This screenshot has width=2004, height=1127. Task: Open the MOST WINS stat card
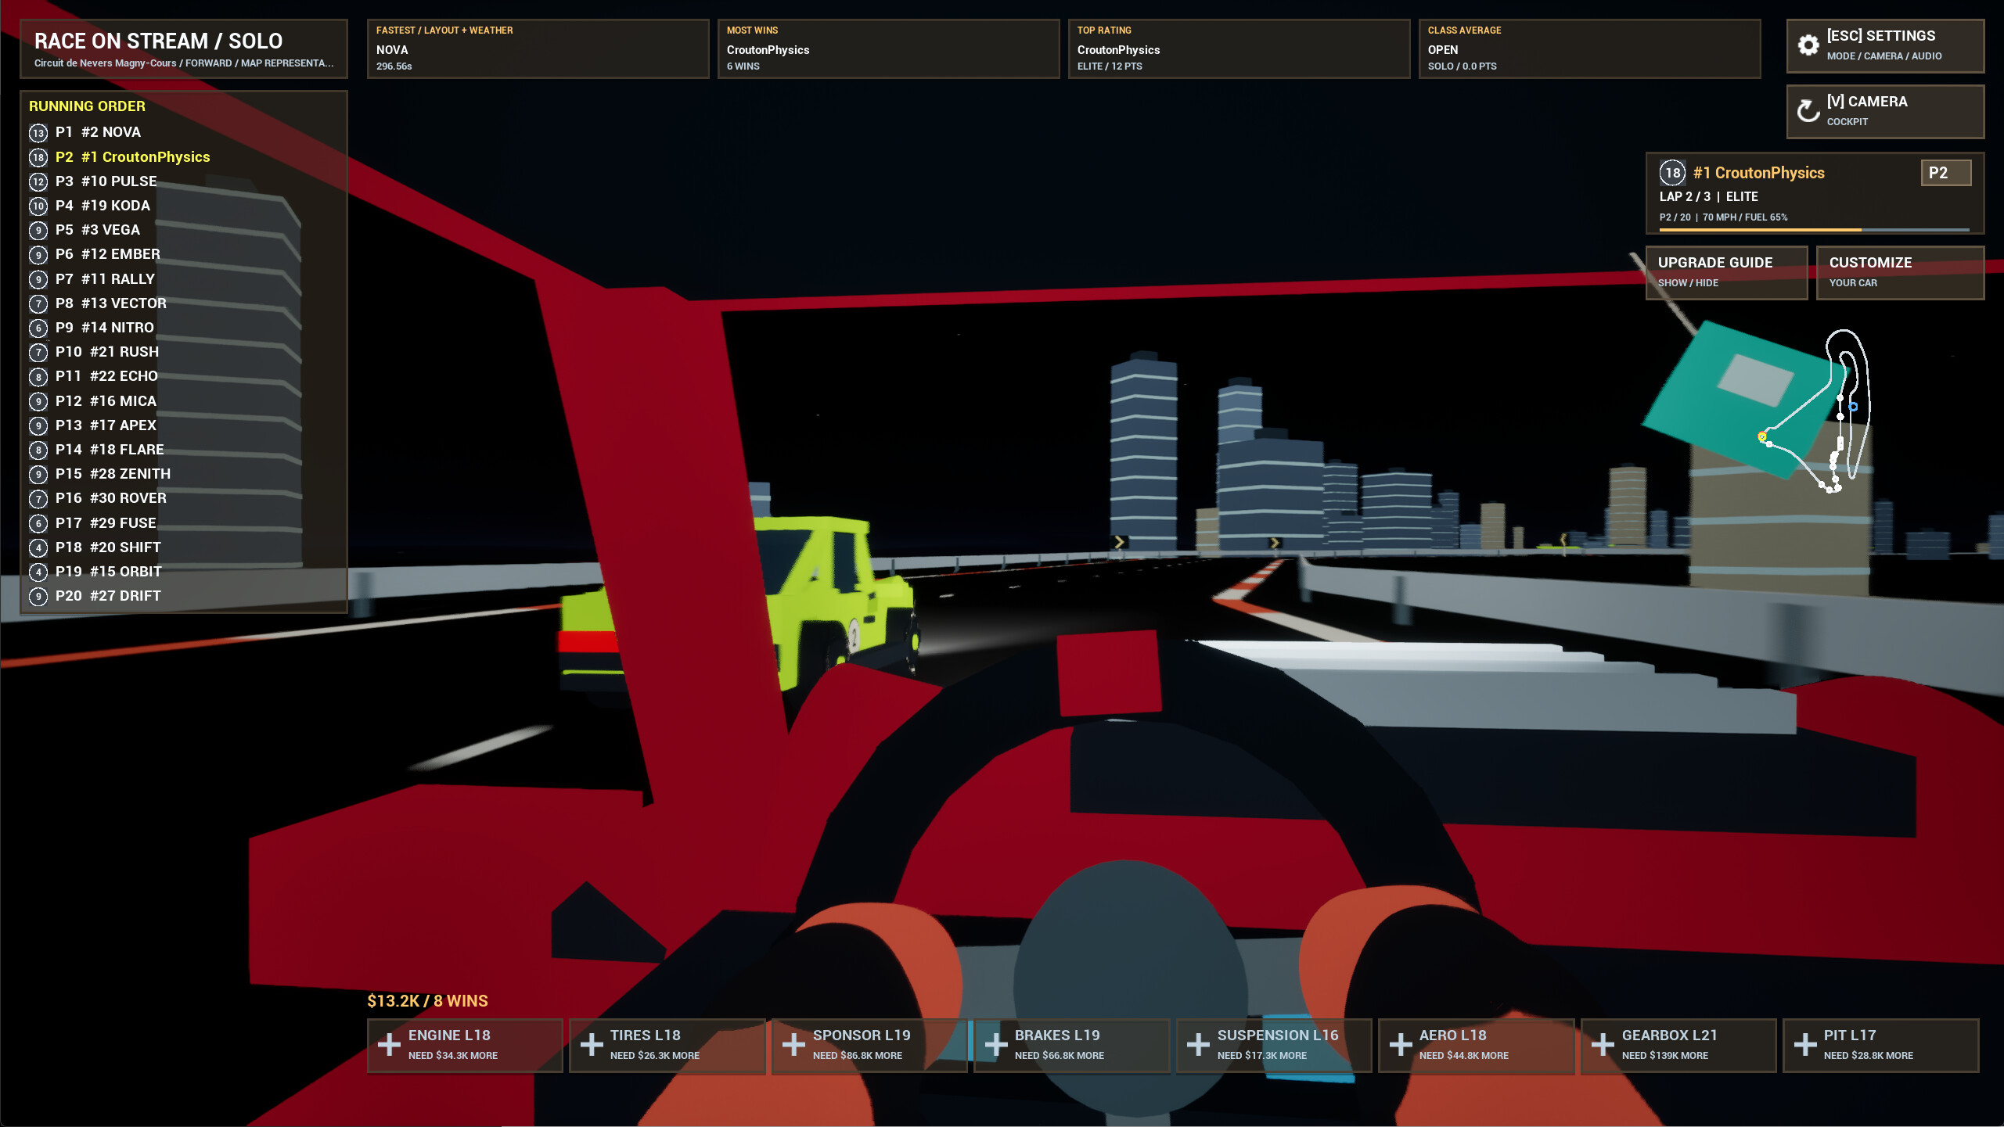pyautogui.click(x=888, y=48)
